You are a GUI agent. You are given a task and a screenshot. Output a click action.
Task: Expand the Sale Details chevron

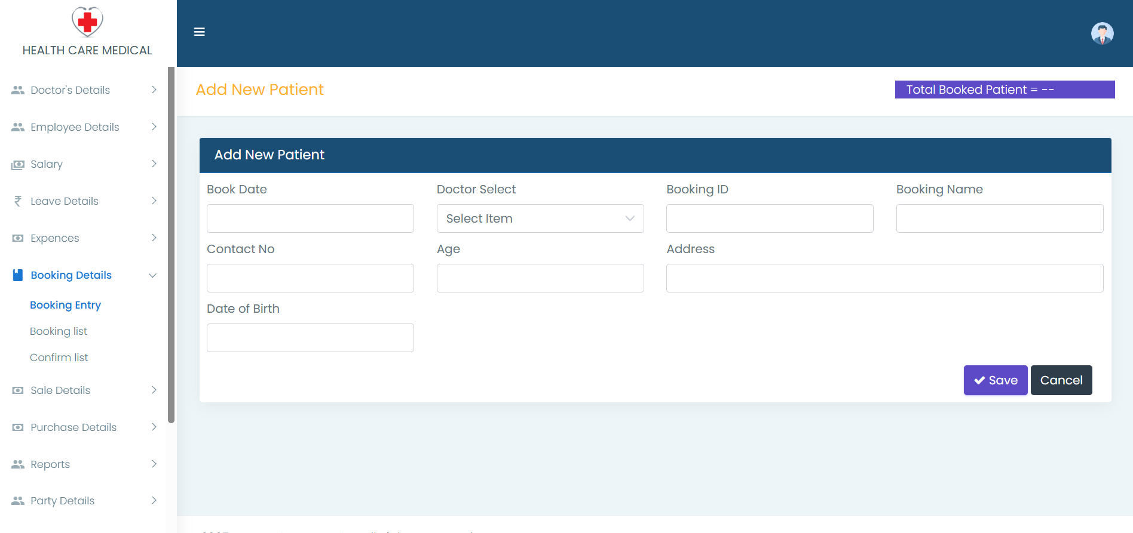pyautogui.click(x=154, y=390)
